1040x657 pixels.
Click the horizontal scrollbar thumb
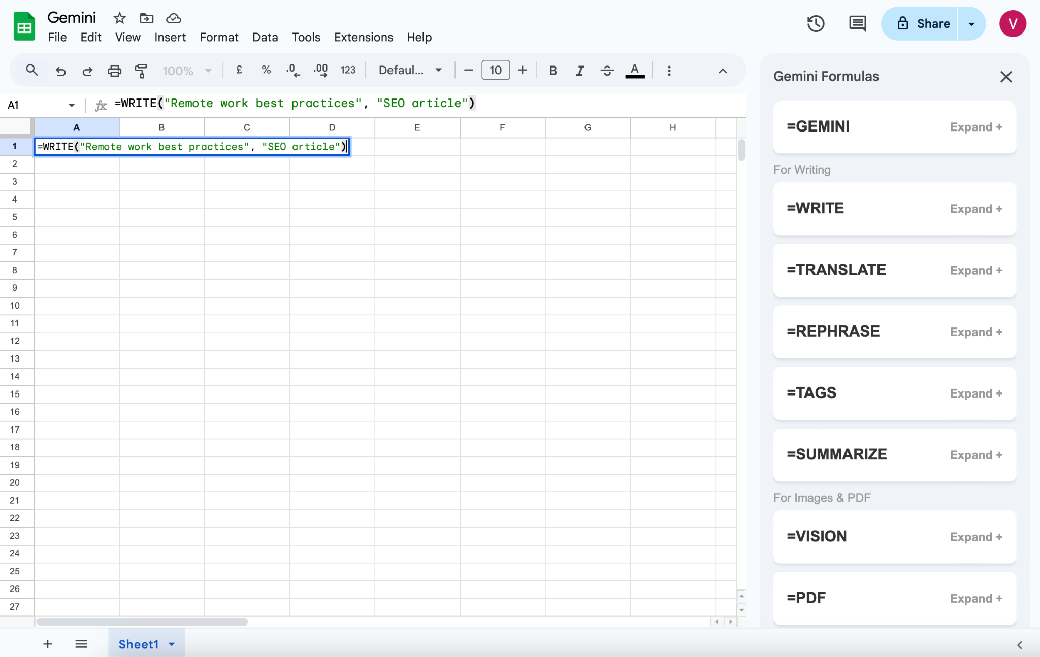pos(142,622)
